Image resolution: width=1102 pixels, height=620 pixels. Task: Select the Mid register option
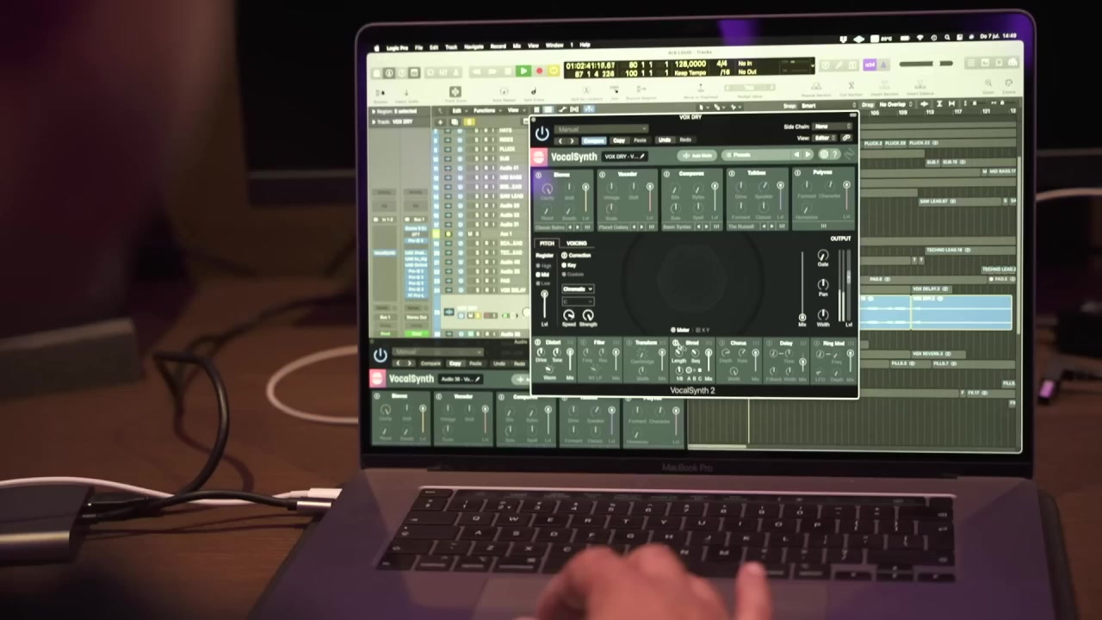tap(542, 275)
